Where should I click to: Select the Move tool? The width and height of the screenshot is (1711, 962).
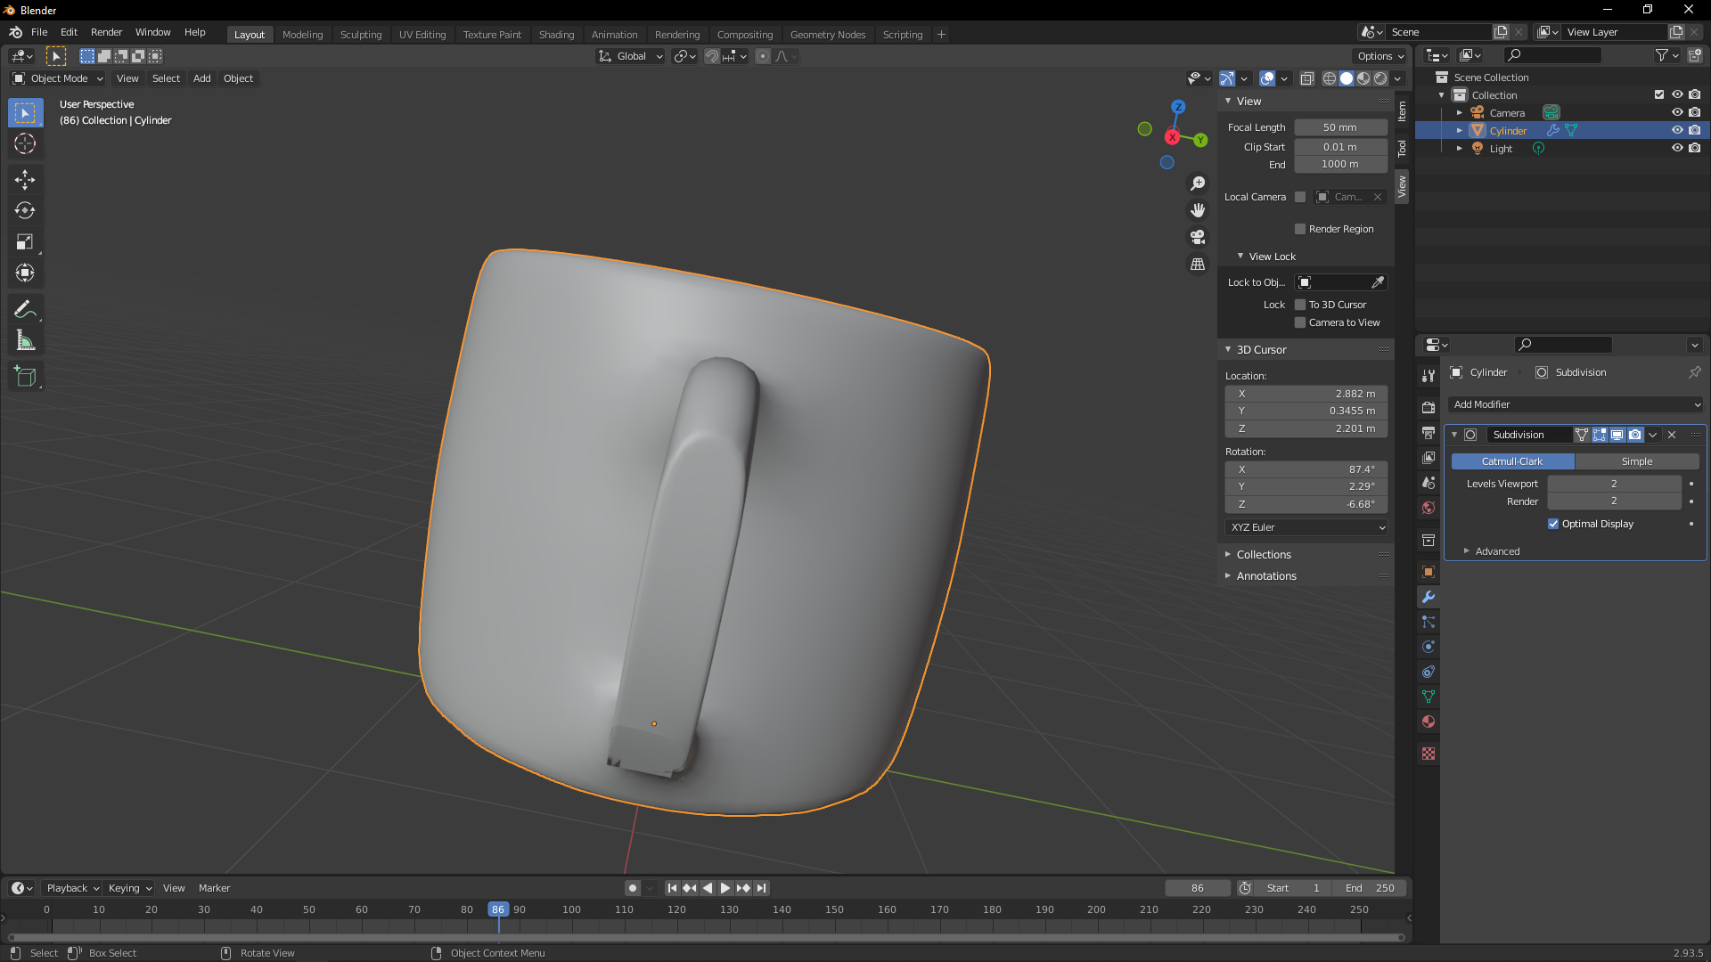pos(25,180)
